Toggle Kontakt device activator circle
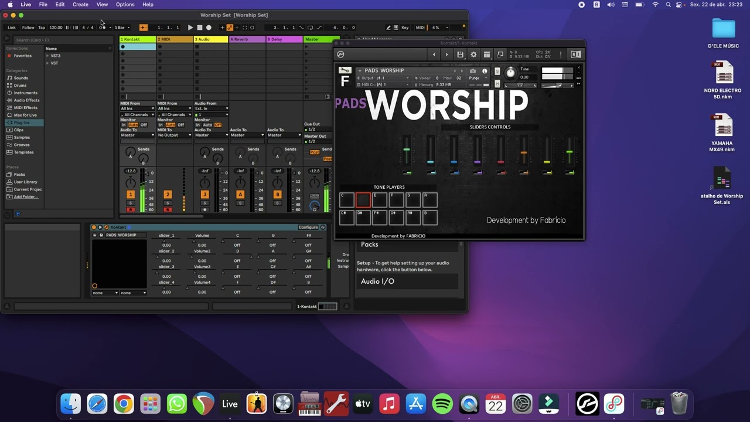 [x=94, y=227]
